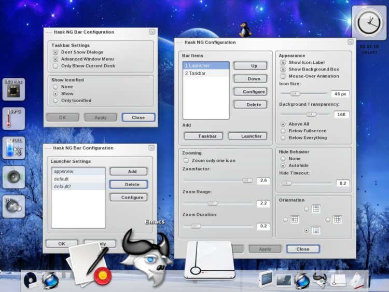Viewport: 389px width, 292px height.
Task: Enable Only Show Current Desk
Action: (x=55, y=66)
